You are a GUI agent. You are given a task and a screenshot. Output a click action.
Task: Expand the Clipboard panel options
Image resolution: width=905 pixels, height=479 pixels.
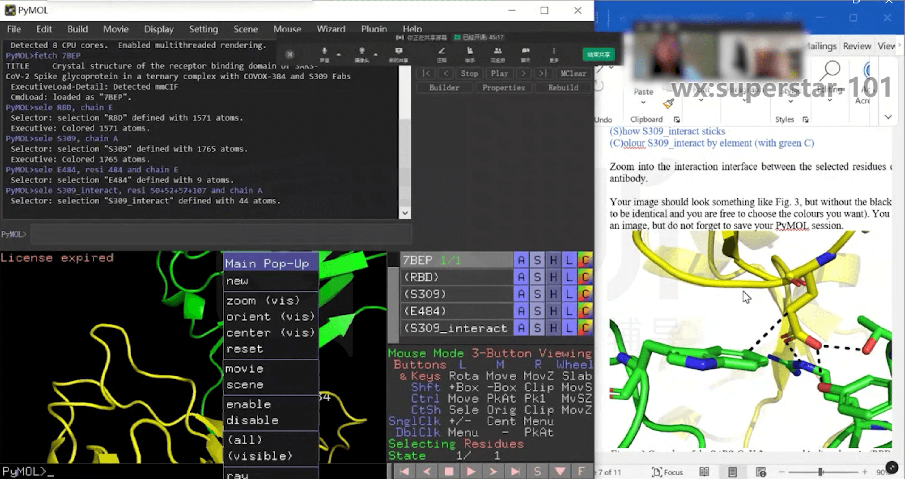click(x=677, y=120)
